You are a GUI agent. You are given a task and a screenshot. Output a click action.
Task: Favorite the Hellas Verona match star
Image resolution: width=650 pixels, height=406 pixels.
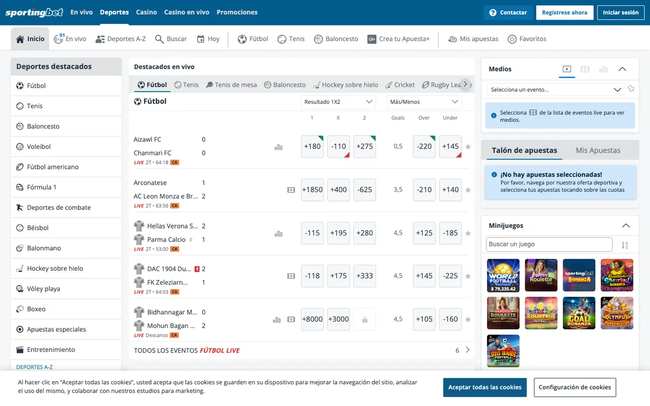(x=468, y=233)
